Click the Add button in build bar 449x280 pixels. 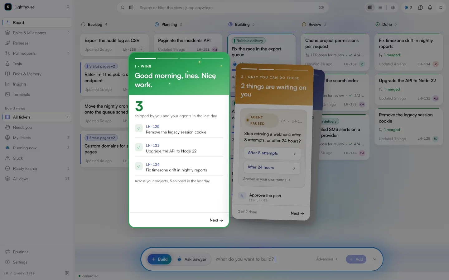pyautogui.click(x=356, y=259)
